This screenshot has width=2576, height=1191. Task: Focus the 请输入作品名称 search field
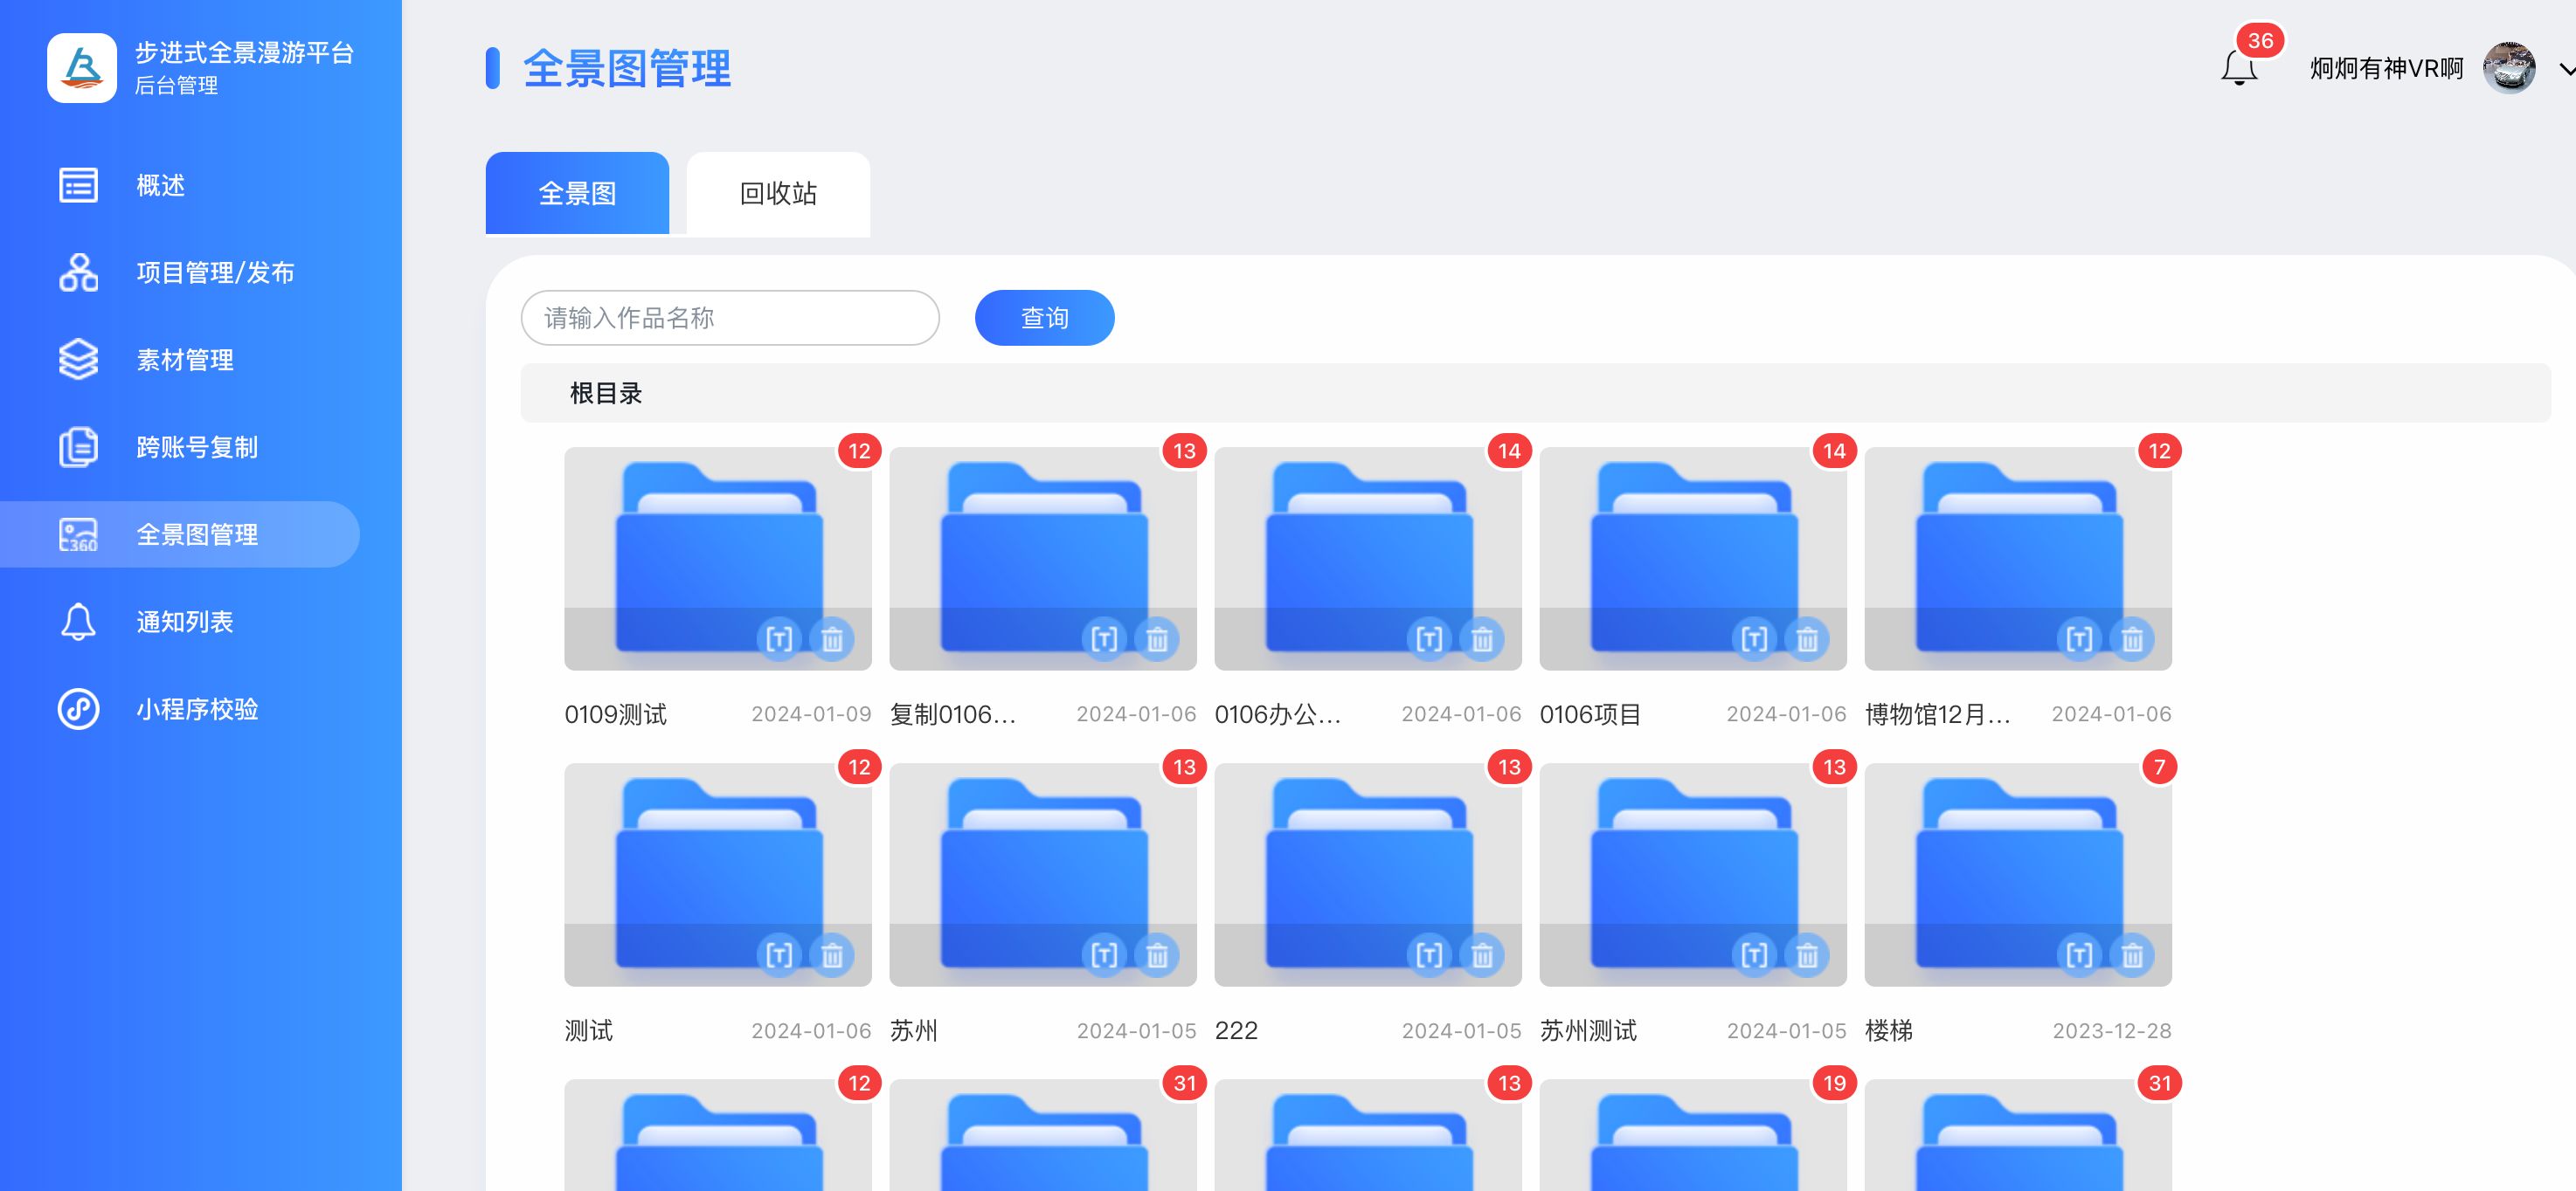point(730,318)
